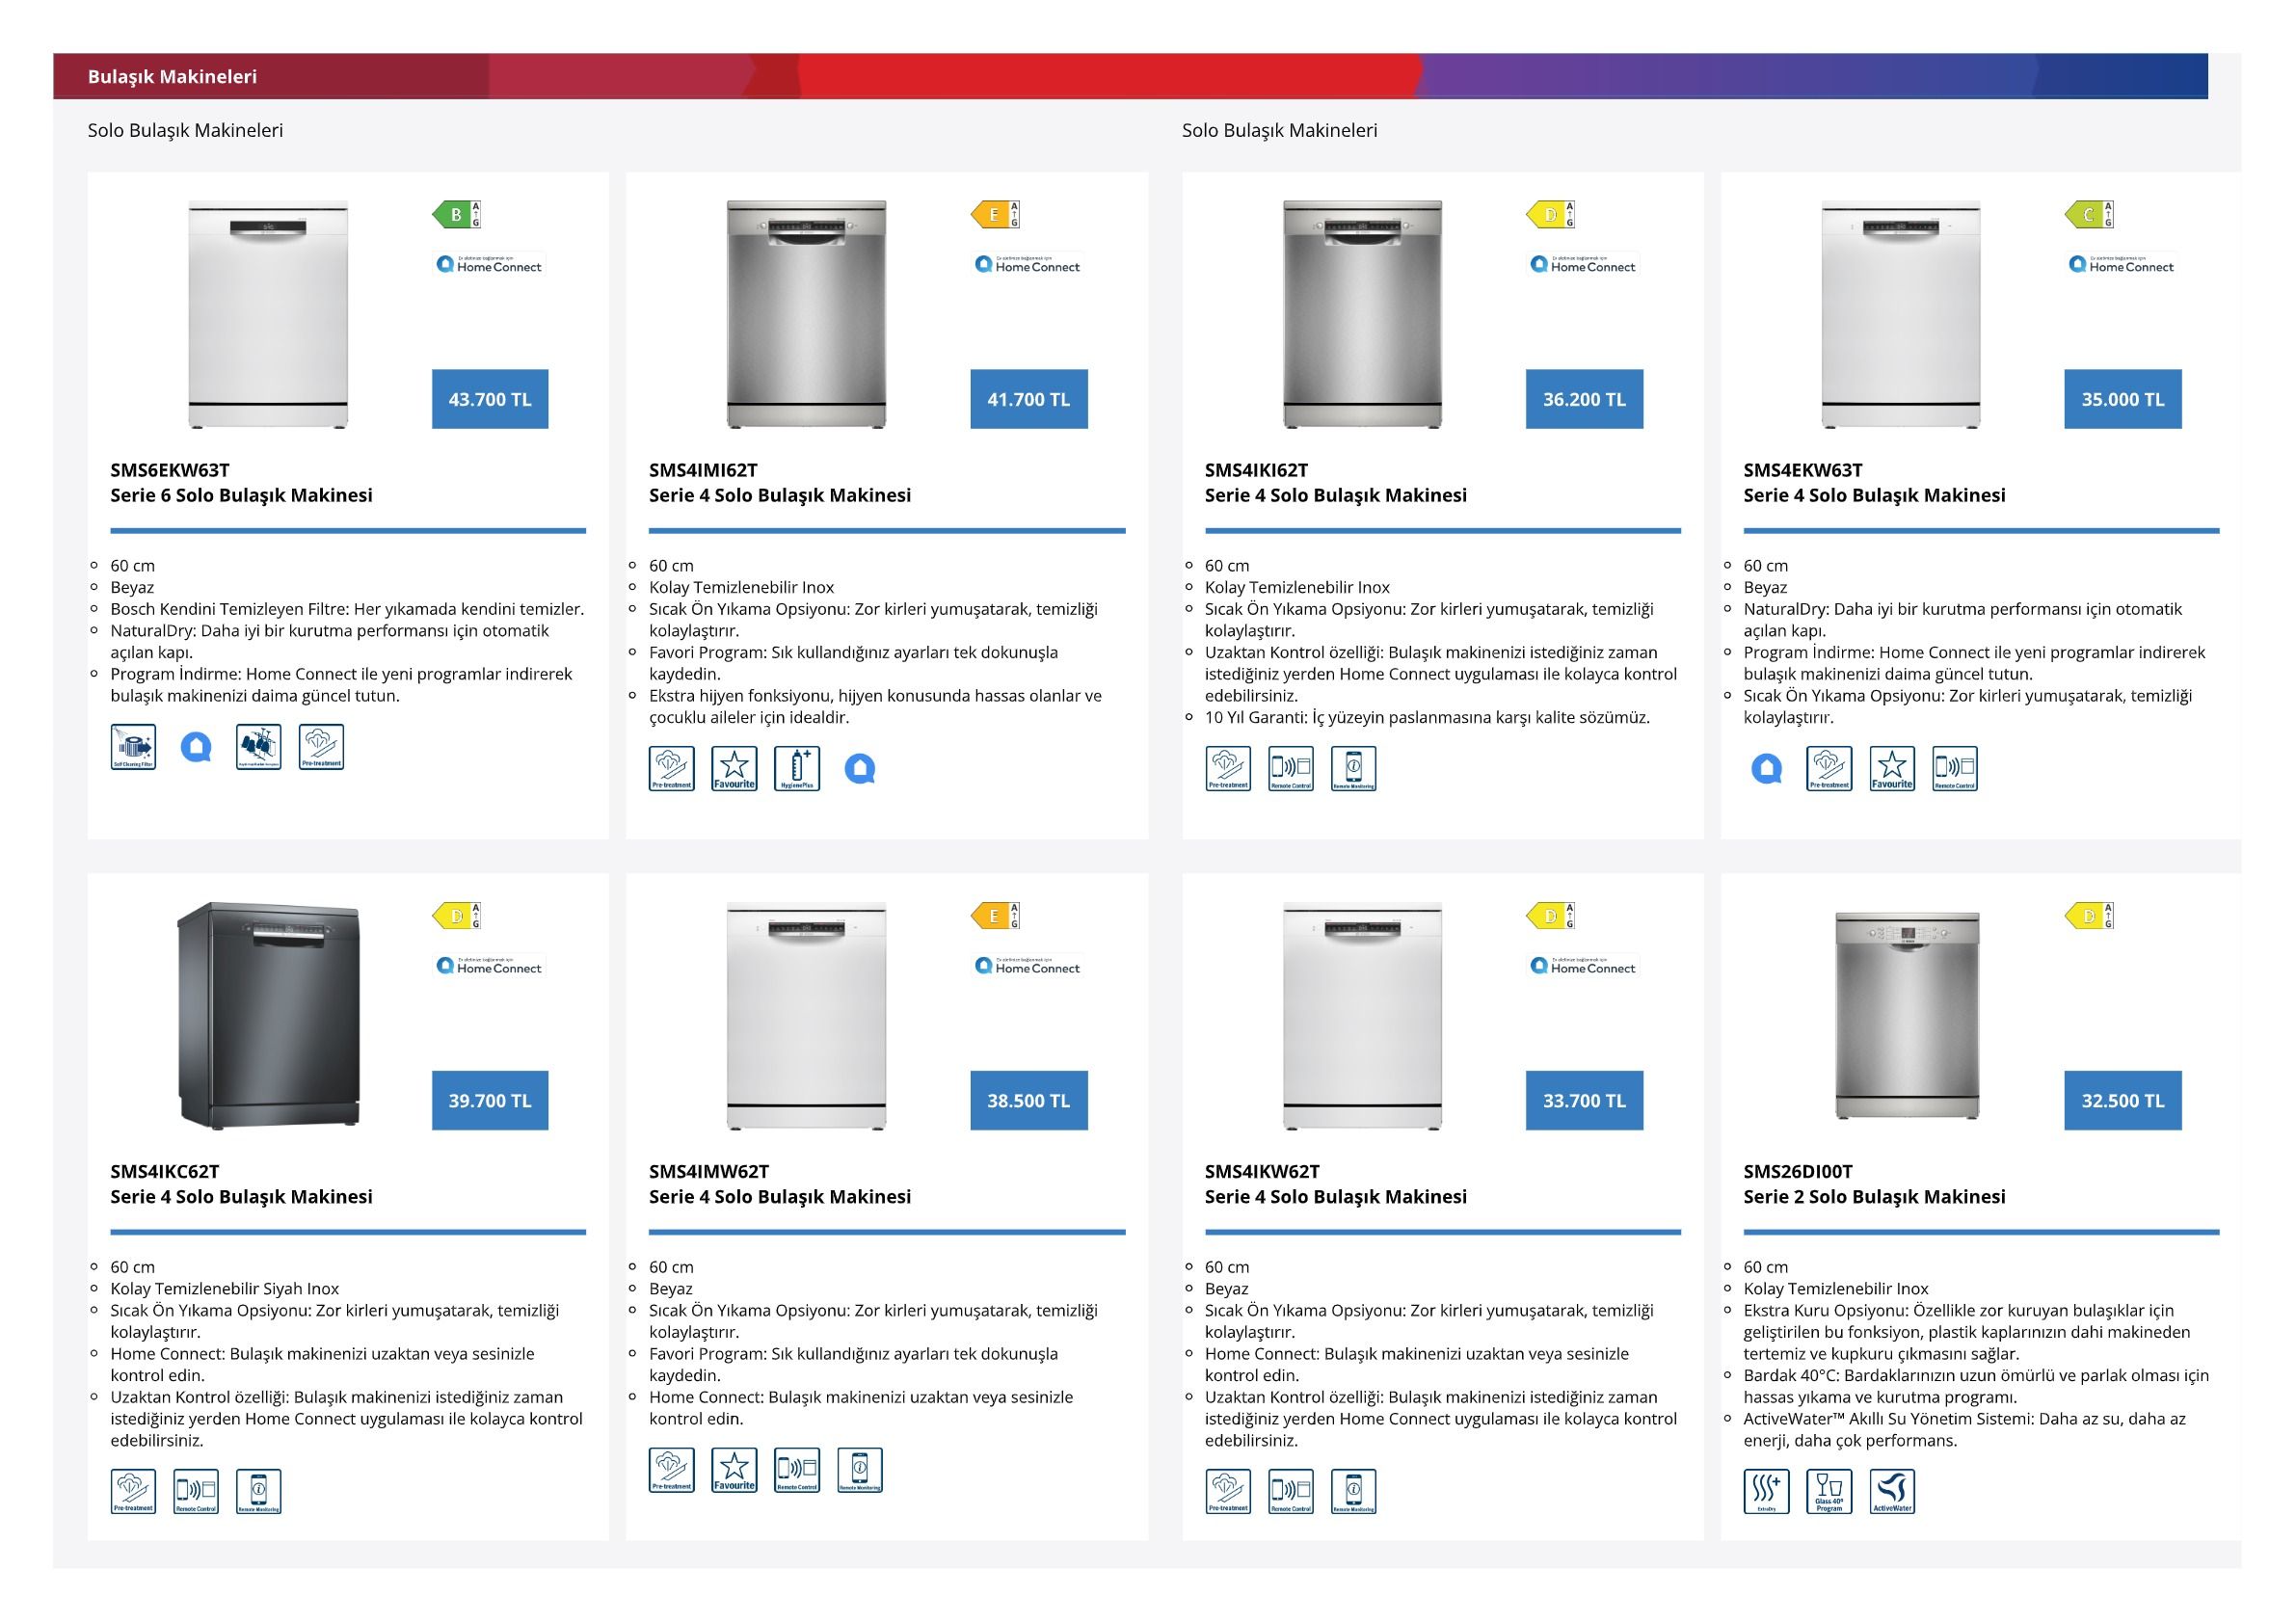Click the HygienePlus icon under SMS4IMI62T

[x=797, y=769]
